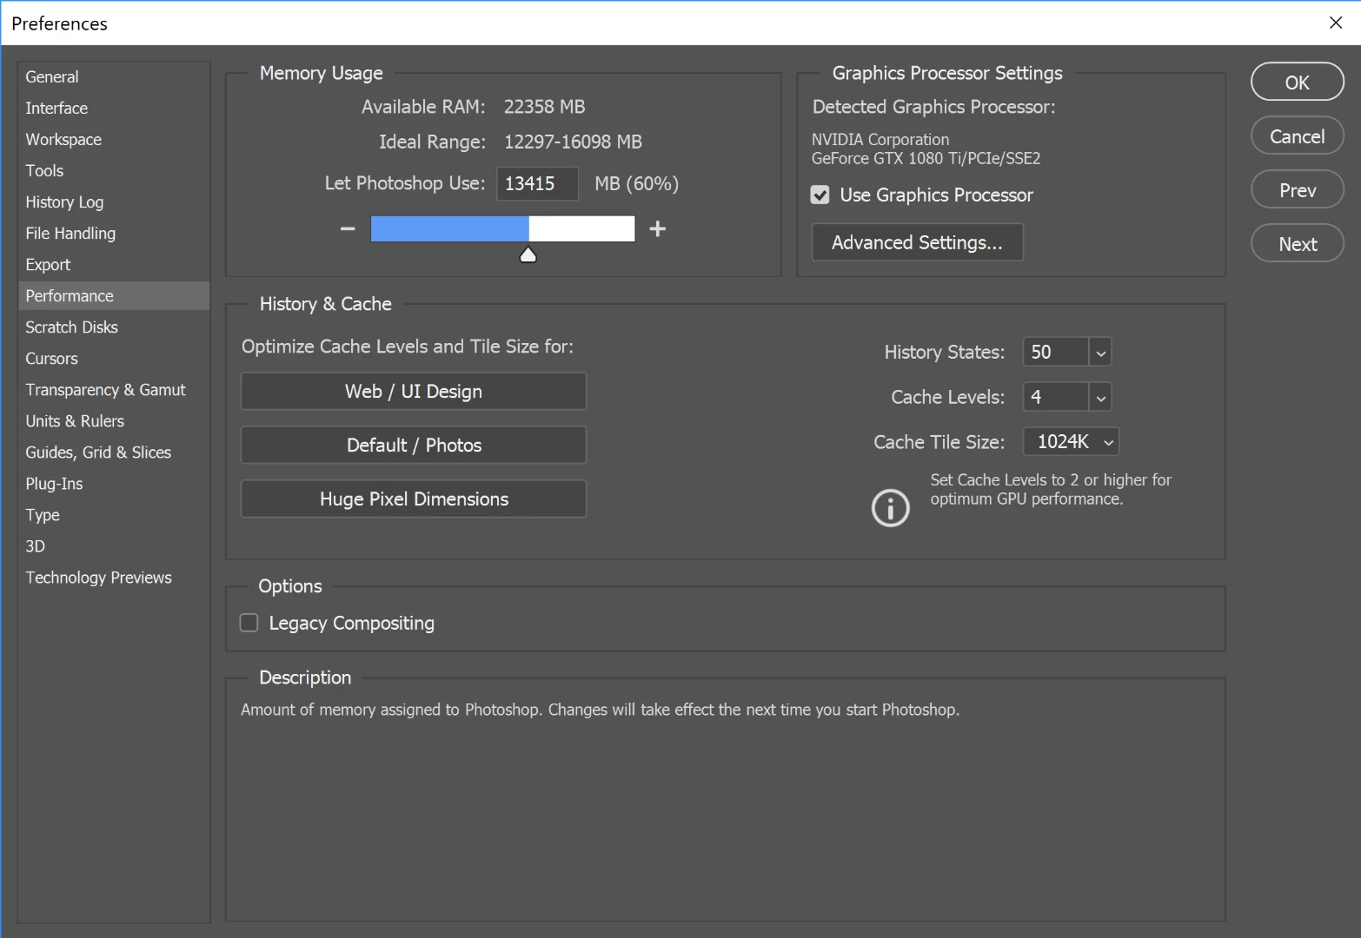Close the Preferences dialog with X
Screen dimensions: 1361x938
[1336, 23]
